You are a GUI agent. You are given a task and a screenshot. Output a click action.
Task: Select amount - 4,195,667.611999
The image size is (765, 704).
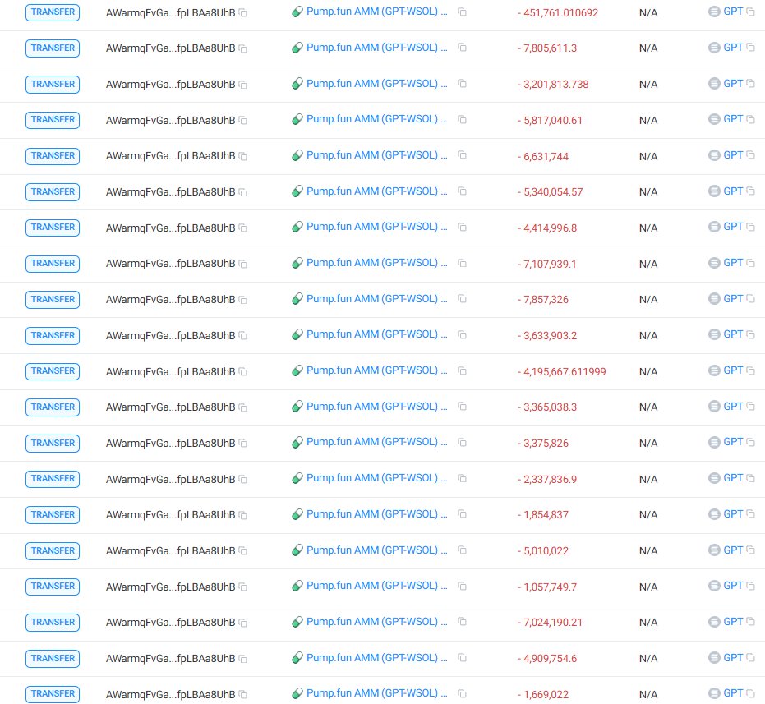561,372
